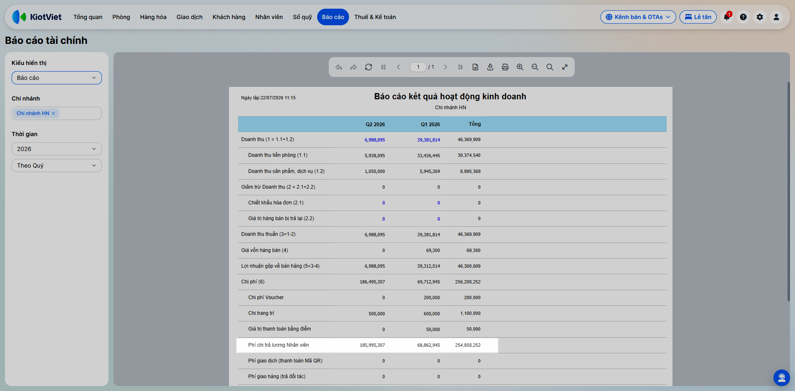Open Giá trị hàng bán bị trả lại Q2 link

coord(383,219)
